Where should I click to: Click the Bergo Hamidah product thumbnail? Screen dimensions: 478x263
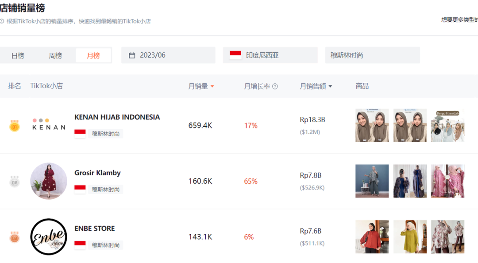447,125
